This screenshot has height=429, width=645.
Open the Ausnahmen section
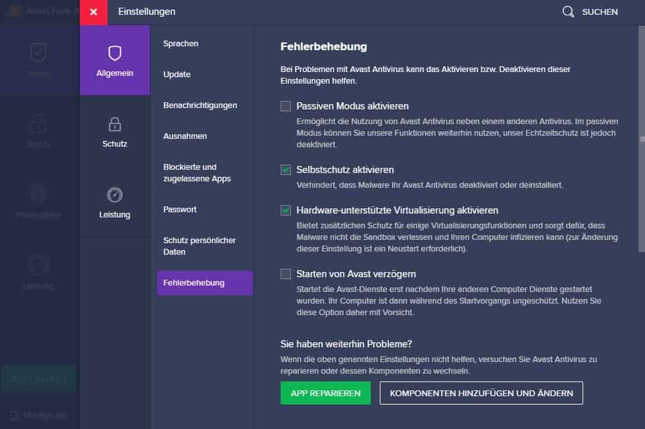[185, 136]
